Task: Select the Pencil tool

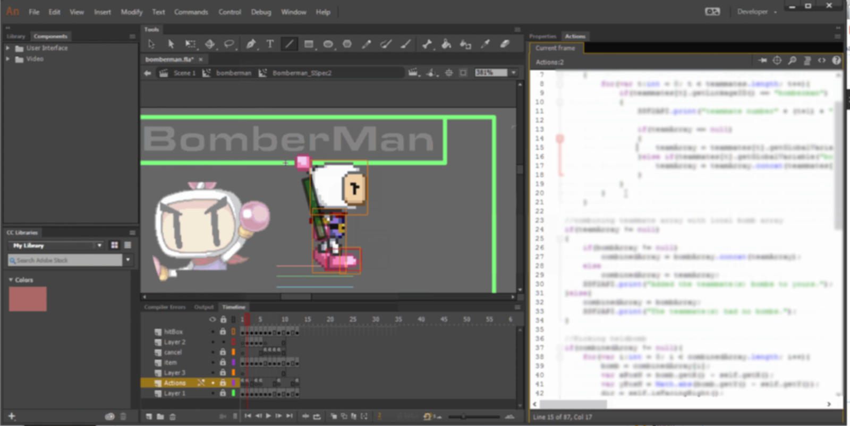Action: coord(367,44)
